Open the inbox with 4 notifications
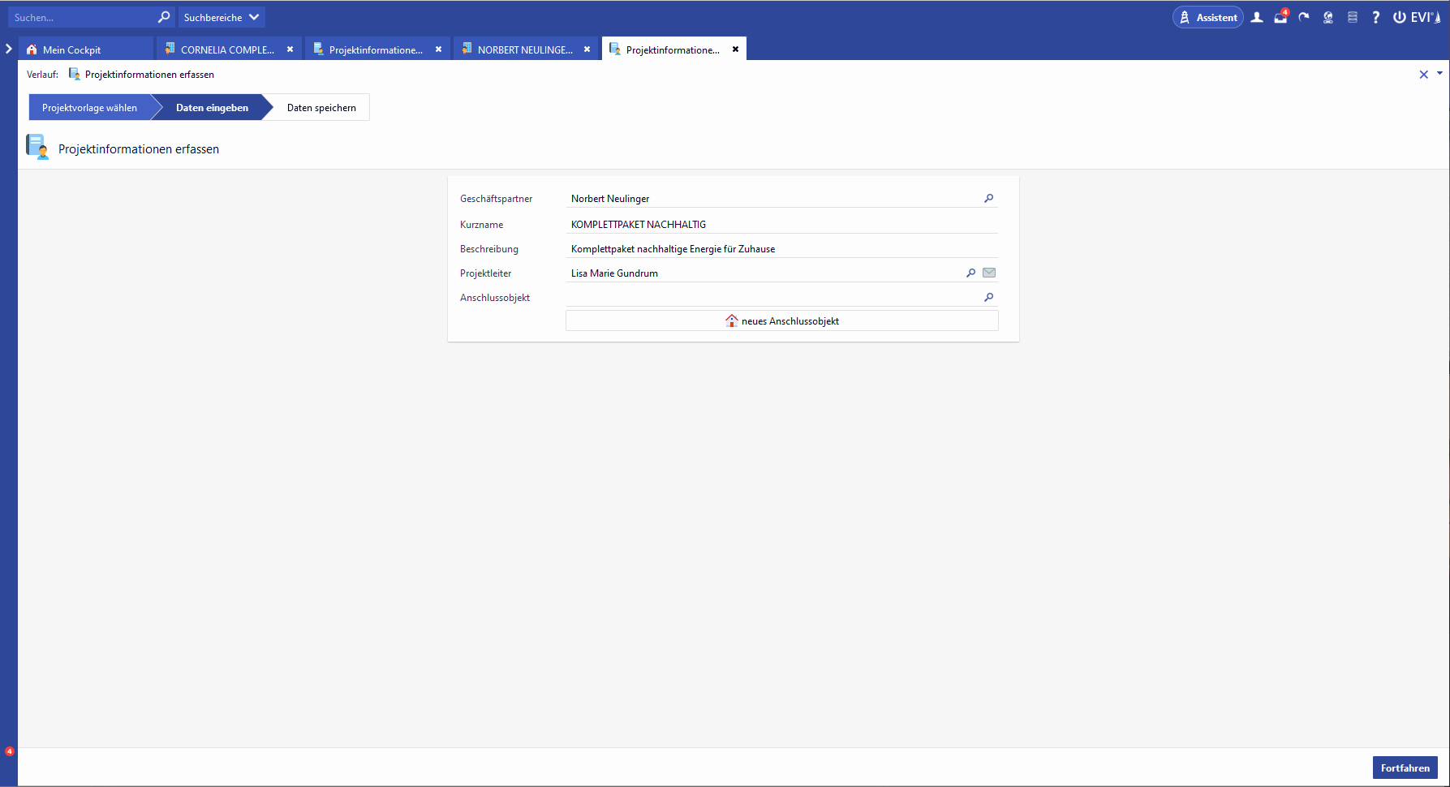1450x787 pixels. [1280, 17]
